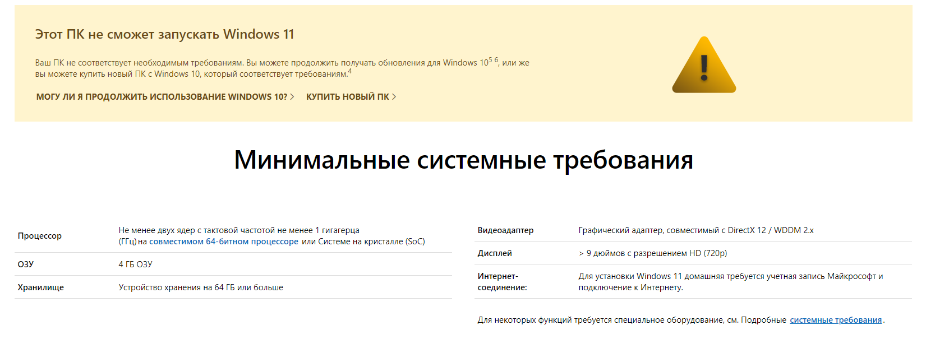Click heading 'Этот ПК не сможет запускать Windows 11'
Screen dimensions: 926x339
click(x=164, y=34)
